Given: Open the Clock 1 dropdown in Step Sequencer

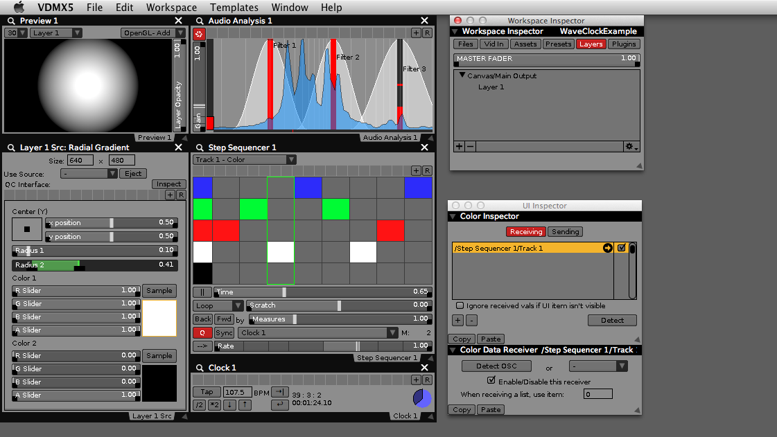Looking at the screenshot, I should point(318,332).
